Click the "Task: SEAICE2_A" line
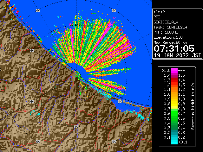The image size is (203, 152). click(x=170, y=27)
